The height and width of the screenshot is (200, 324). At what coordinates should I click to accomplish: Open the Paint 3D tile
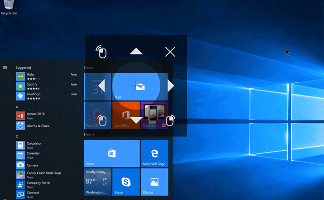(x=97, y=115)
